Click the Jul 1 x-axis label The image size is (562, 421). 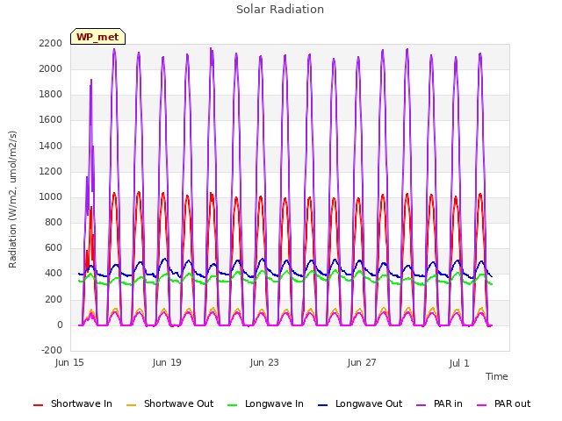(459, 363)
